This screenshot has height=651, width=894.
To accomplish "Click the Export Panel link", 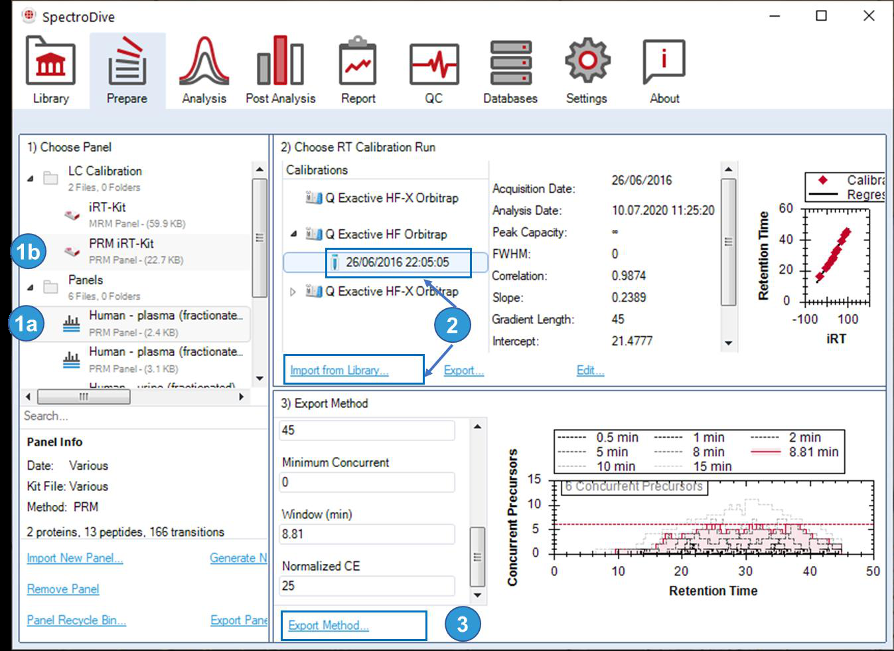I will click(238, 620).
